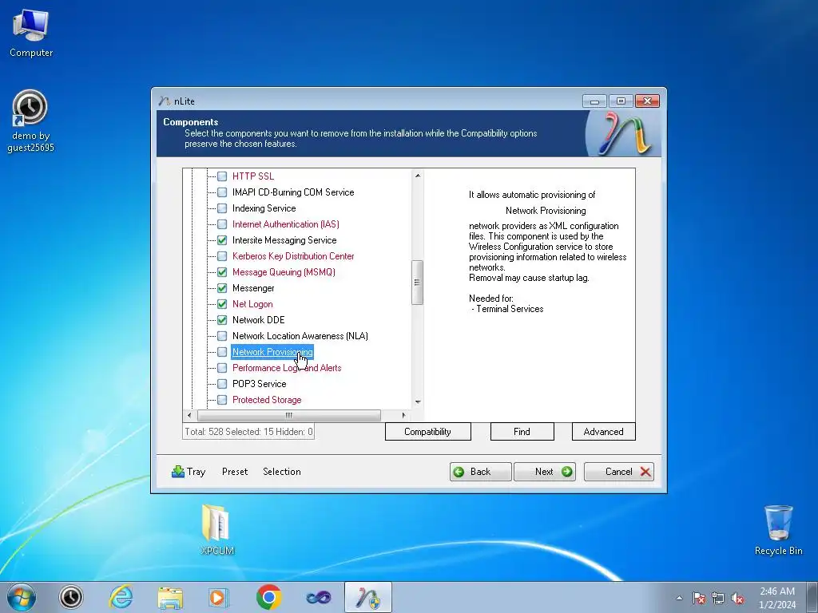818x613 pixels.
Task: Uncheck Intersite Messaging Service checkbox
Action: (222, 240)
